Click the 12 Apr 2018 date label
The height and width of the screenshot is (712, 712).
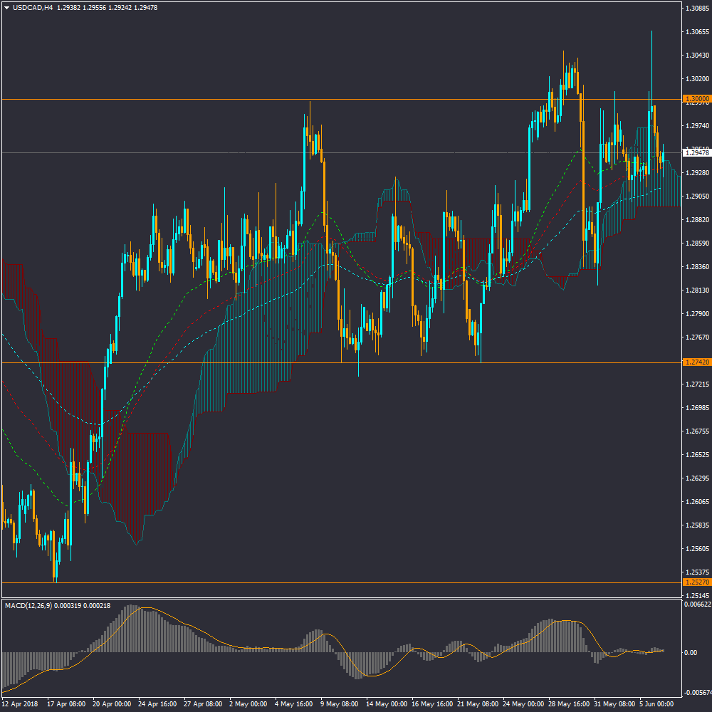[21, 703]
